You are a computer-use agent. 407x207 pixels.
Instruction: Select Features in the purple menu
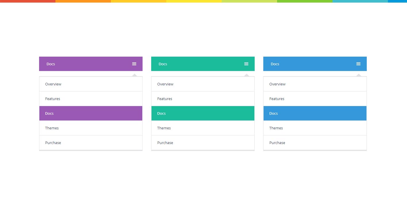click(91, 99)
